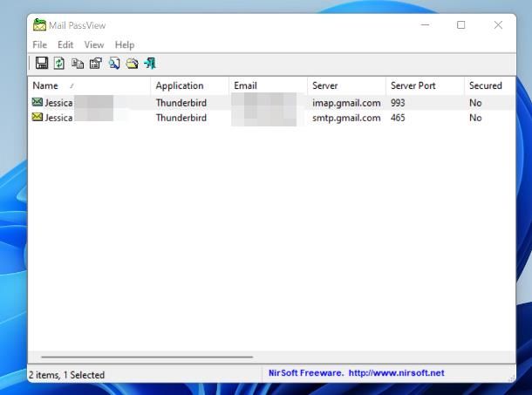Maximize the Mail PassView window
The height and width of the screenshot is (395, 532).
point(460,24)
